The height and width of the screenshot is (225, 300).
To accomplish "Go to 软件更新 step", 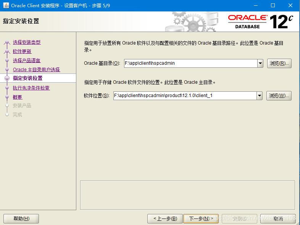I will [x=22, y=51].
